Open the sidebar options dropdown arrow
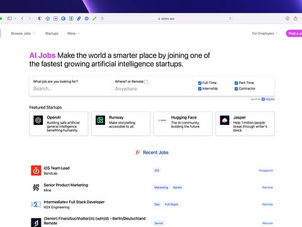The height and width of the screenshot is (227, 302). pos(15,18)
